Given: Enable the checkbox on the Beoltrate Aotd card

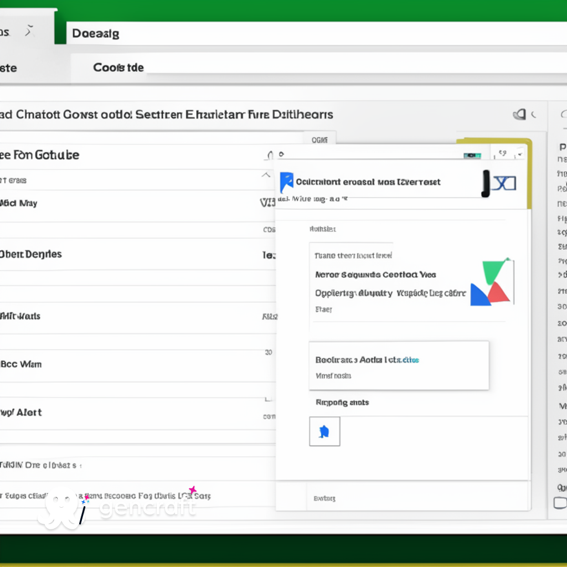Looking at the screenshot, I should point(317,360).
